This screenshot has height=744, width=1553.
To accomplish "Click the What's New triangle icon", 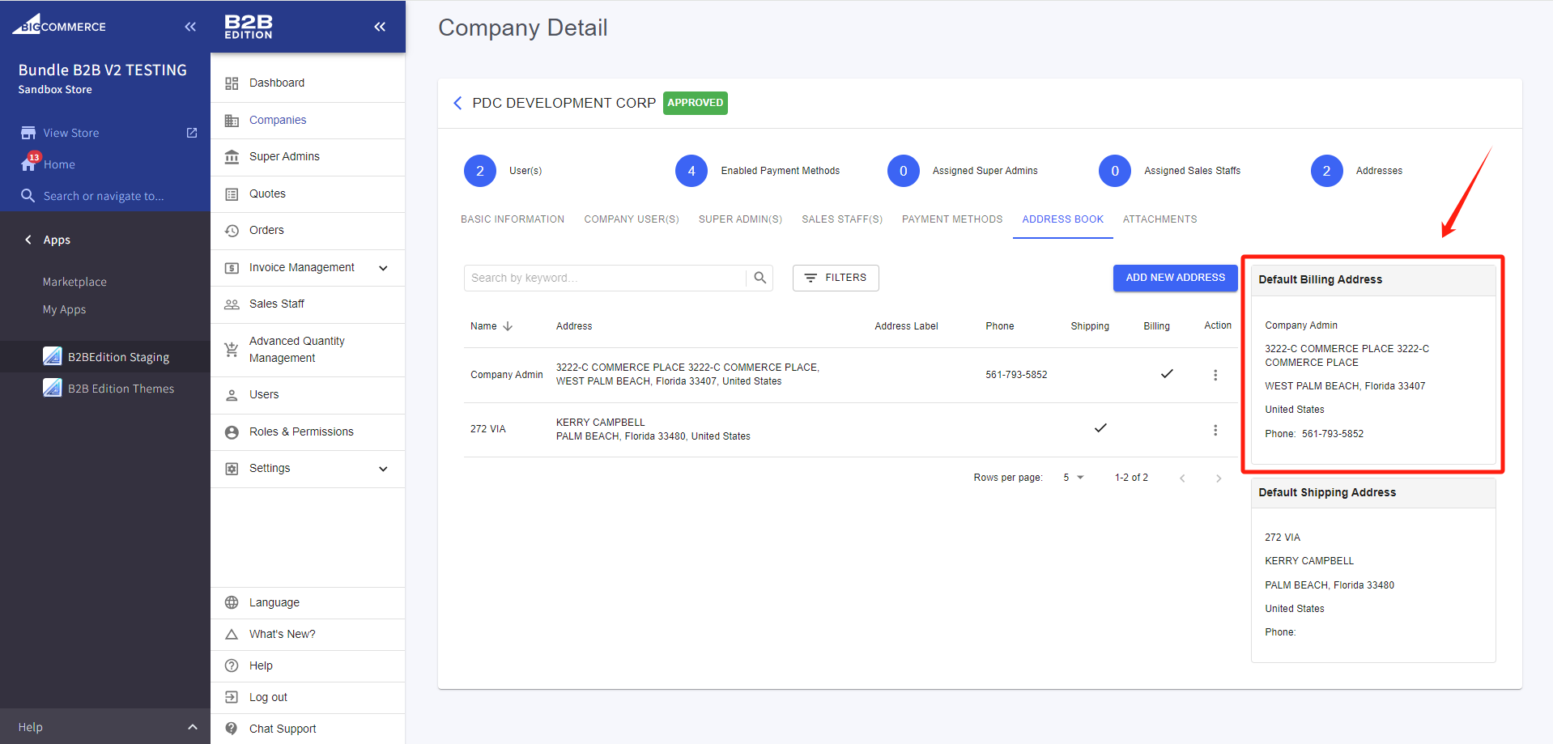I will point(232,634).
